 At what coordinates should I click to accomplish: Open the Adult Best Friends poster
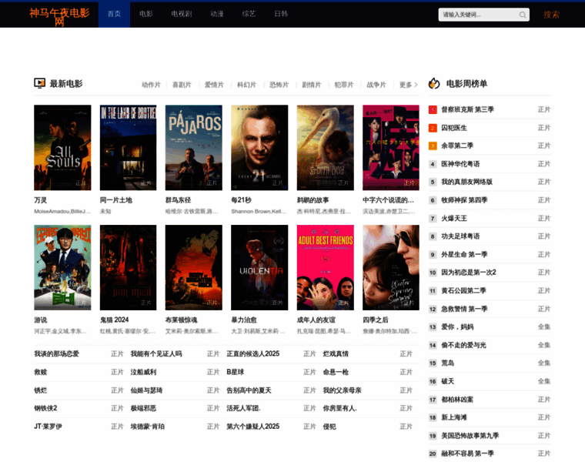pos(326,267)
